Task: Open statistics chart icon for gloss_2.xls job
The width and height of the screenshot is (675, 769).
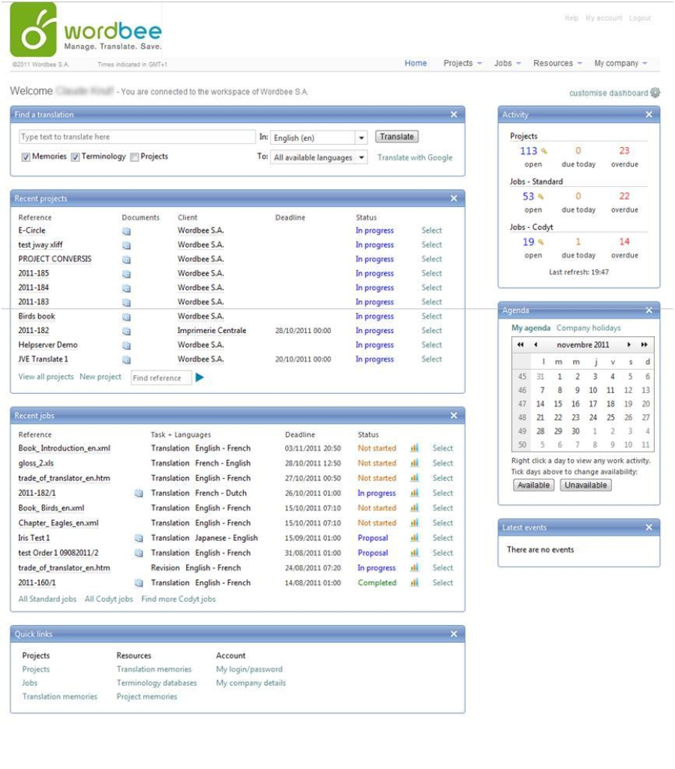Action: click(414, 464)
